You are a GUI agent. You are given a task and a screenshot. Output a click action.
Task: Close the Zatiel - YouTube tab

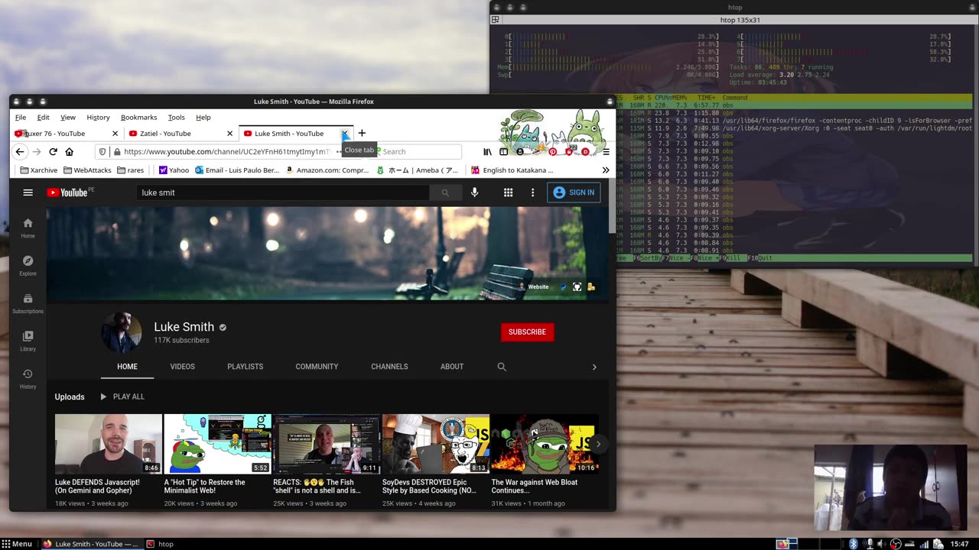pos(229,133)
